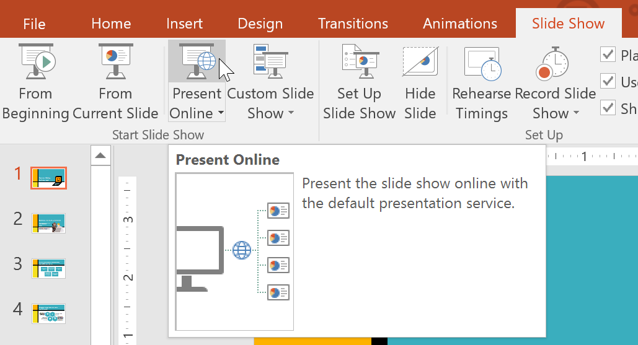The image size is (638, 345).
Task: Select slide 1 thumbnail
Action: 48,178
